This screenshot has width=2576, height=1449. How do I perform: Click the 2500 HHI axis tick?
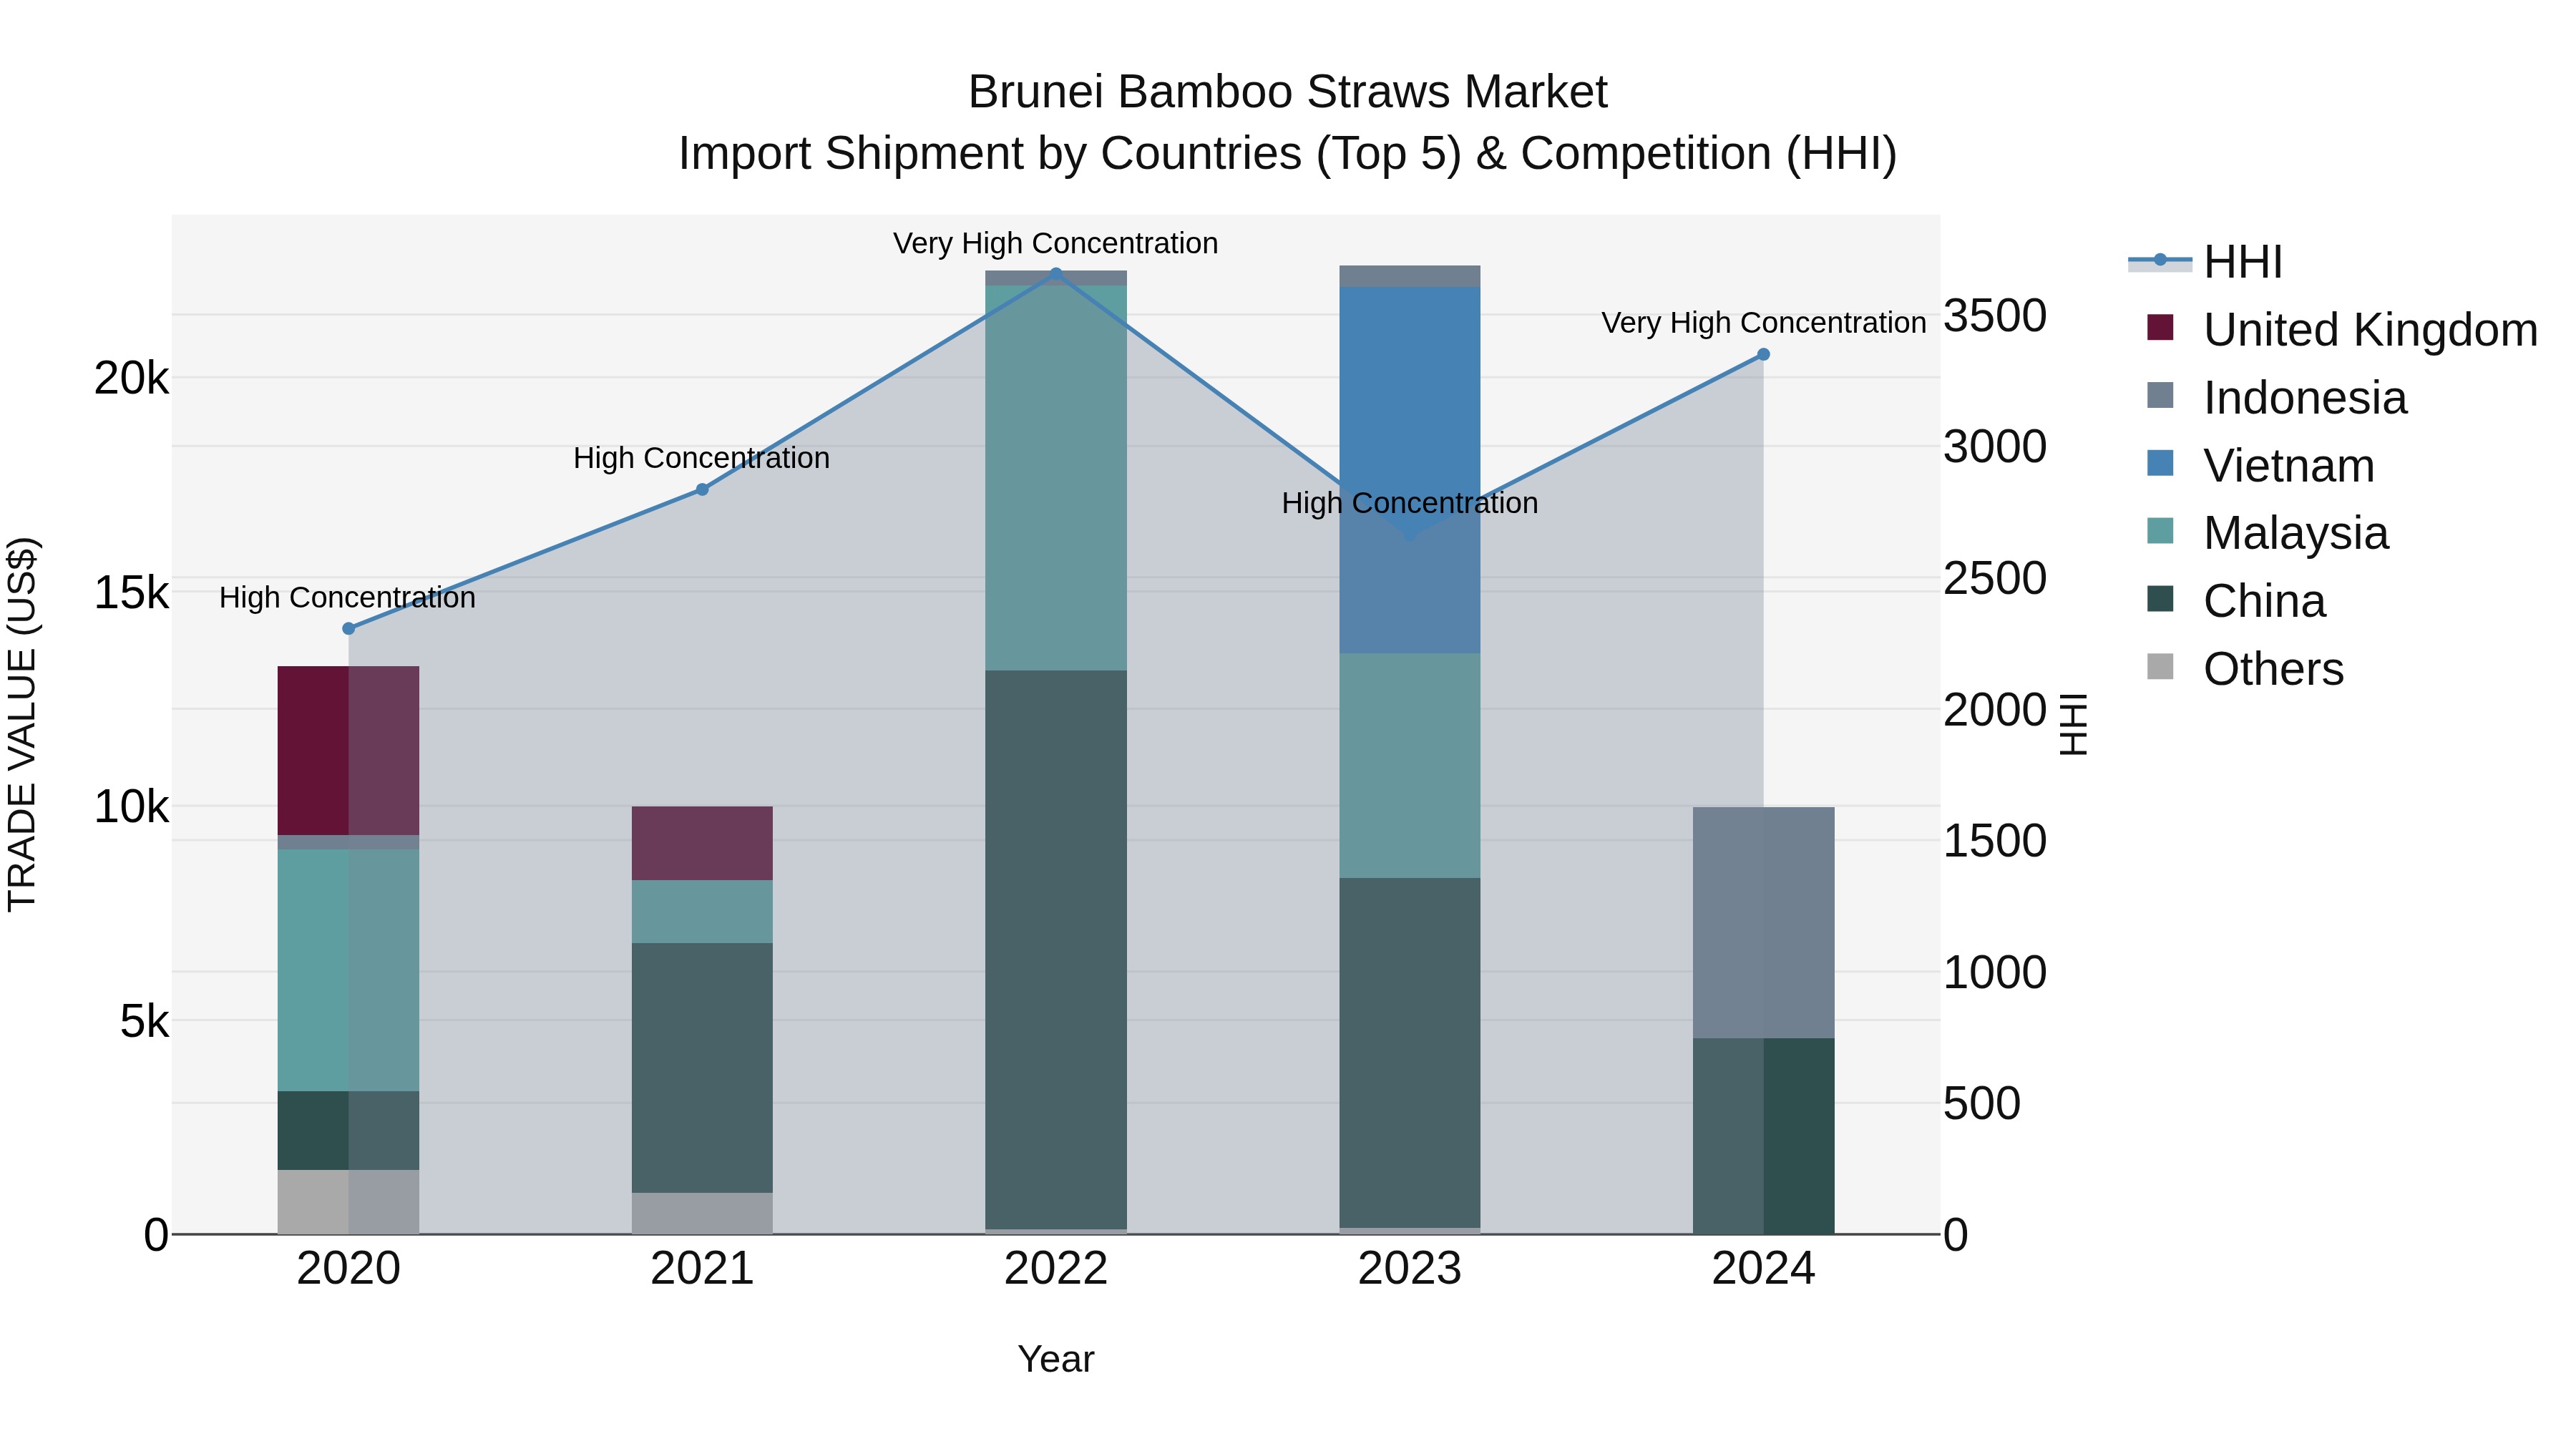click(x=1995, y=578)
